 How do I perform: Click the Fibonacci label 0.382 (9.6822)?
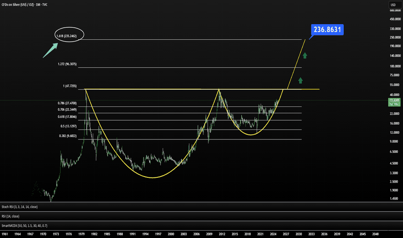coord(67,136)
